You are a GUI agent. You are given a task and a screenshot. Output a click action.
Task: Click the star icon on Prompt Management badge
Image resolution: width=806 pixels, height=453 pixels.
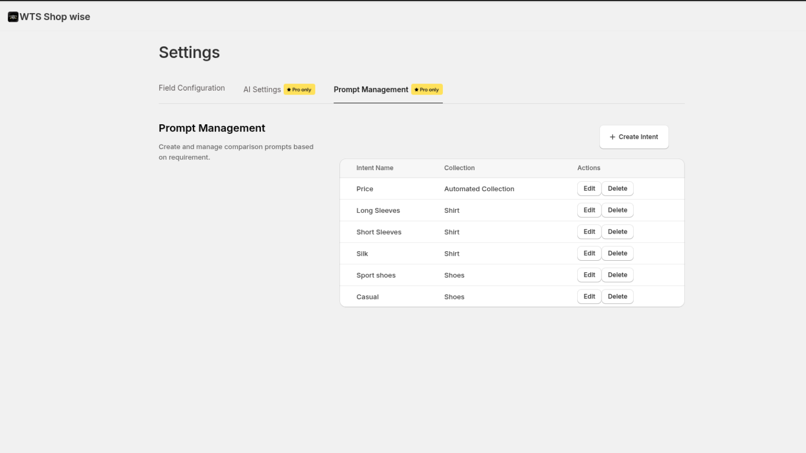[418, 89]
